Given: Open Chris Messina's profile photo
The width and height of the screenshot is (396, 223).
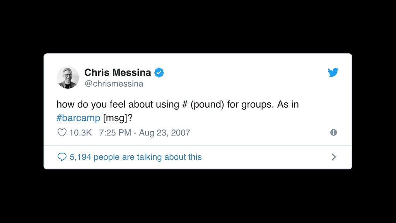Looking at the screenshot, I should (x=68, y=77).
